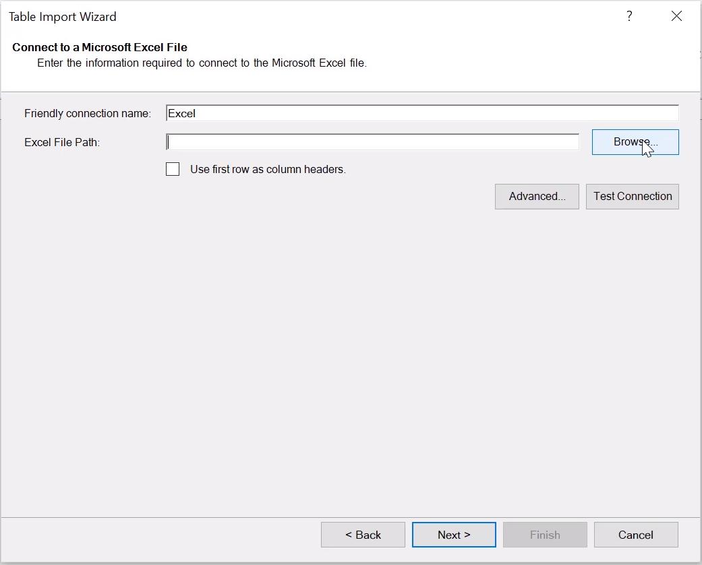Click the Friendly connection name field

[422, 113]
